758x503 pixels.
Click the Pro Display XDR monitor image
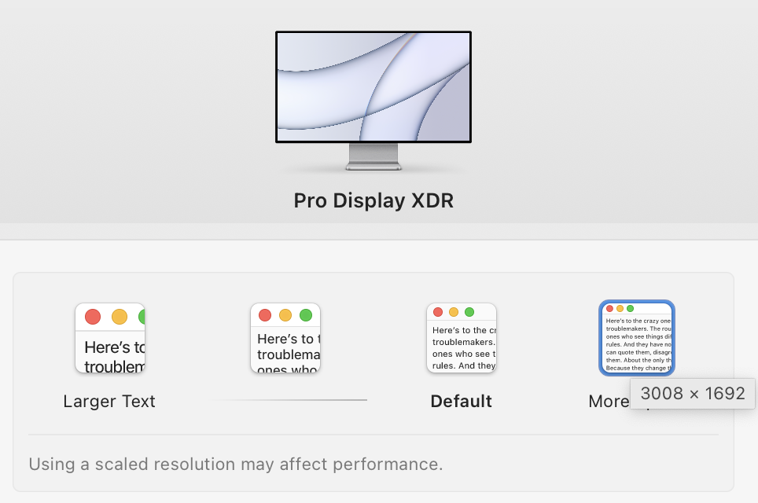coord(373,86)
